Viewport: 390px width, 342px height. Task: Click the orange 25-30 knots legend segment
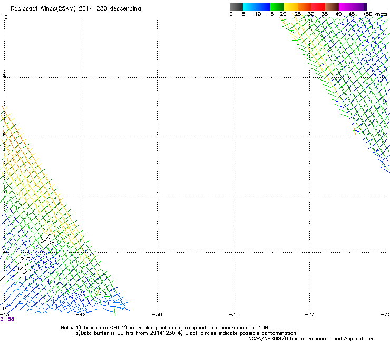[x=305, y=6]
